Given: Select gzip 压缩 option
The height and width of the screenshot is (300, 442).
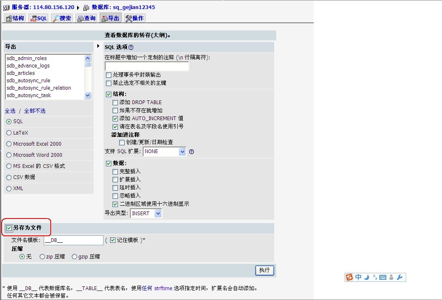Looking at the screenshot, I should tap(74, 257).
